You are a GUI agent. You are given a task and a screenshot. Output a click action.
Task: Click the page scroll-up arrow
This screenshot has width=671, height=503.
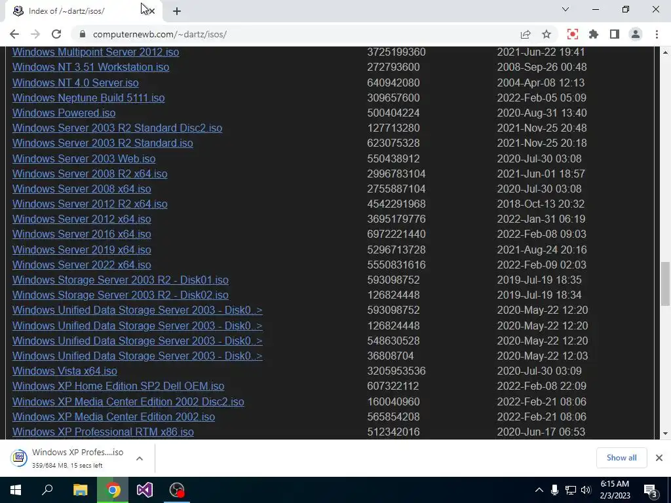(x=666, y=52)
